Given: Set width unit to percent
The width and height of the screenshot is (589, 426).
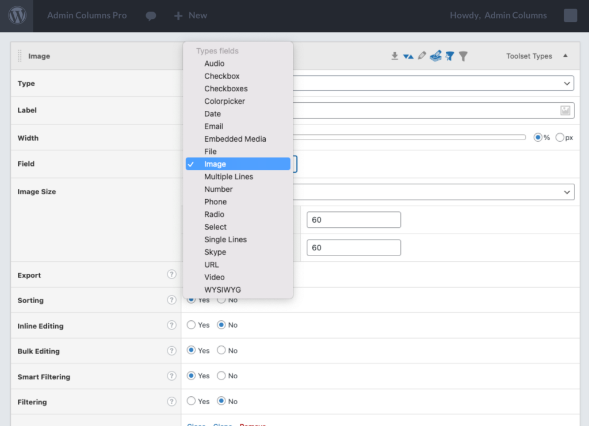Looking at the screenshot, I should click(538, 137).
